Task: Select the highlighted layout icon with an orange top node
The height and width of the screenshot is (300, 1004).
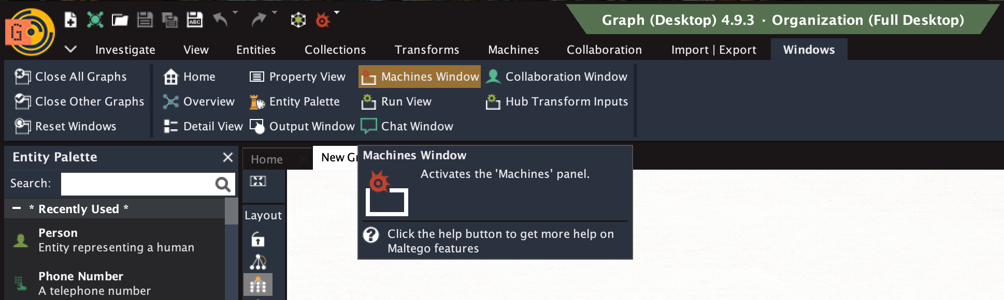Action: coord(258,285)
